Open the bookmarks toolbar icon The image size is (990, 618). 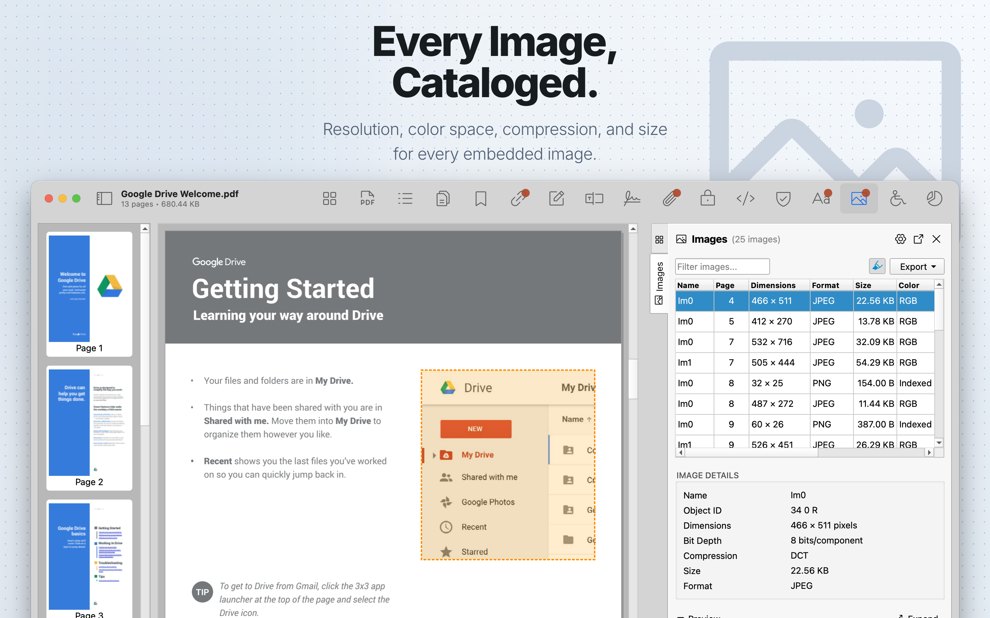pyautogui.click(x=481, y=199)
